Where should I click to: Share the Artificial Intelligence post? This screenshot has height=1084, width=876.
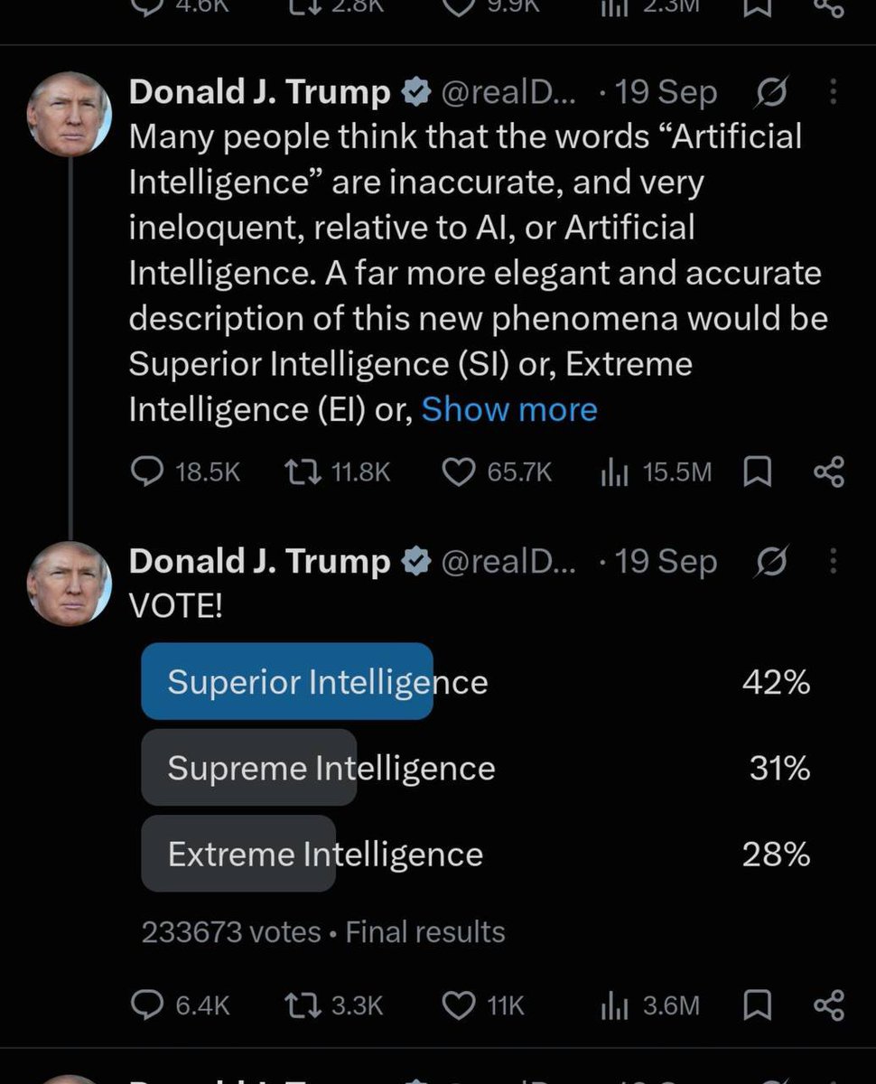coord(829,472)
